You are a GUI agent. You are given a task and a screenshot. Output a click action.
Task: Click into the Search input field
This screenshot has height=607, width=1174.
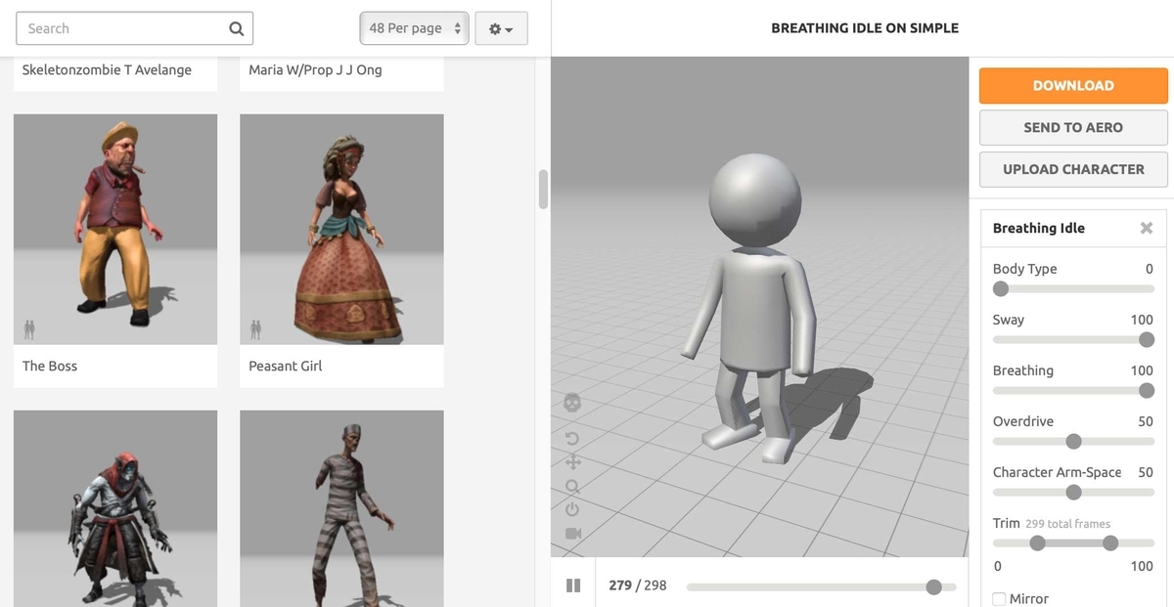coord(134,28)
